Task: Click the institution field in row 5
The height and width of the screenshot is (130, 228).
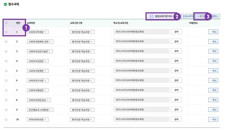Action: 141,71
